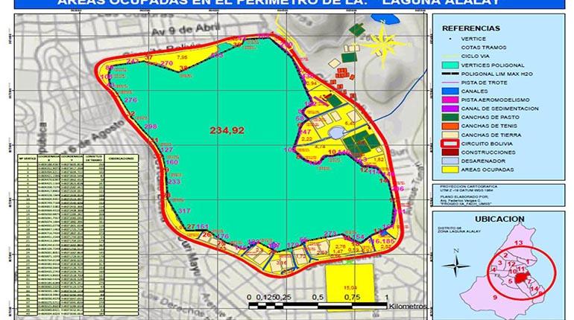
Task: Click the scale bar above Kilometros
Action: point(318,306)
